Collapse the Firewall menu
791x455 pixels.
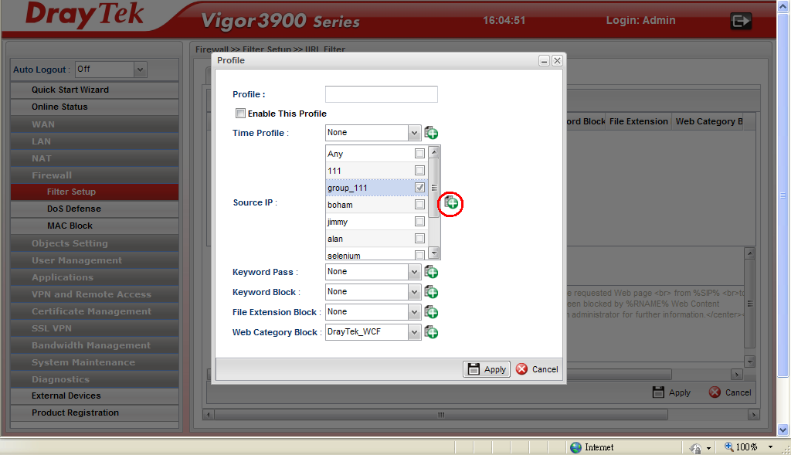pos(94,175)
